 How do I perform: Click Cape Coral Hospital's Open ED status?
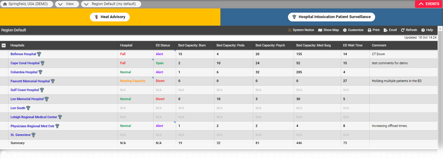[x=160, y=63]
